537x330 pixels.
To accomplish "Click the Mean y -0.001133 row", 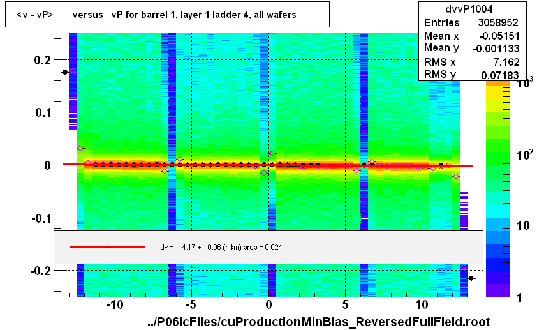I will pos(471,49).
